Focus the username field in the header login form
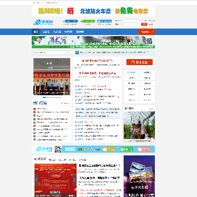The image size is (197, 197). click(x=132, y=21)
